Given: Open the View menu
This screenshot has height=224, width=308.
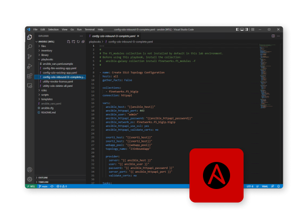Looking at the screenshot, I should click(x=64, y=29).
